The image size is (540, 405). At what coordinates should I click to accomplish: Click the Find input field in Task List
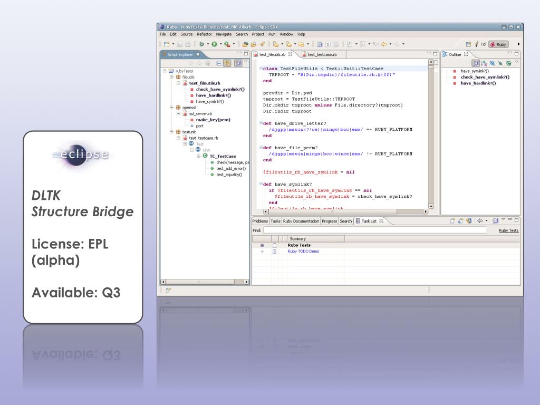click(x=375, y=230)
